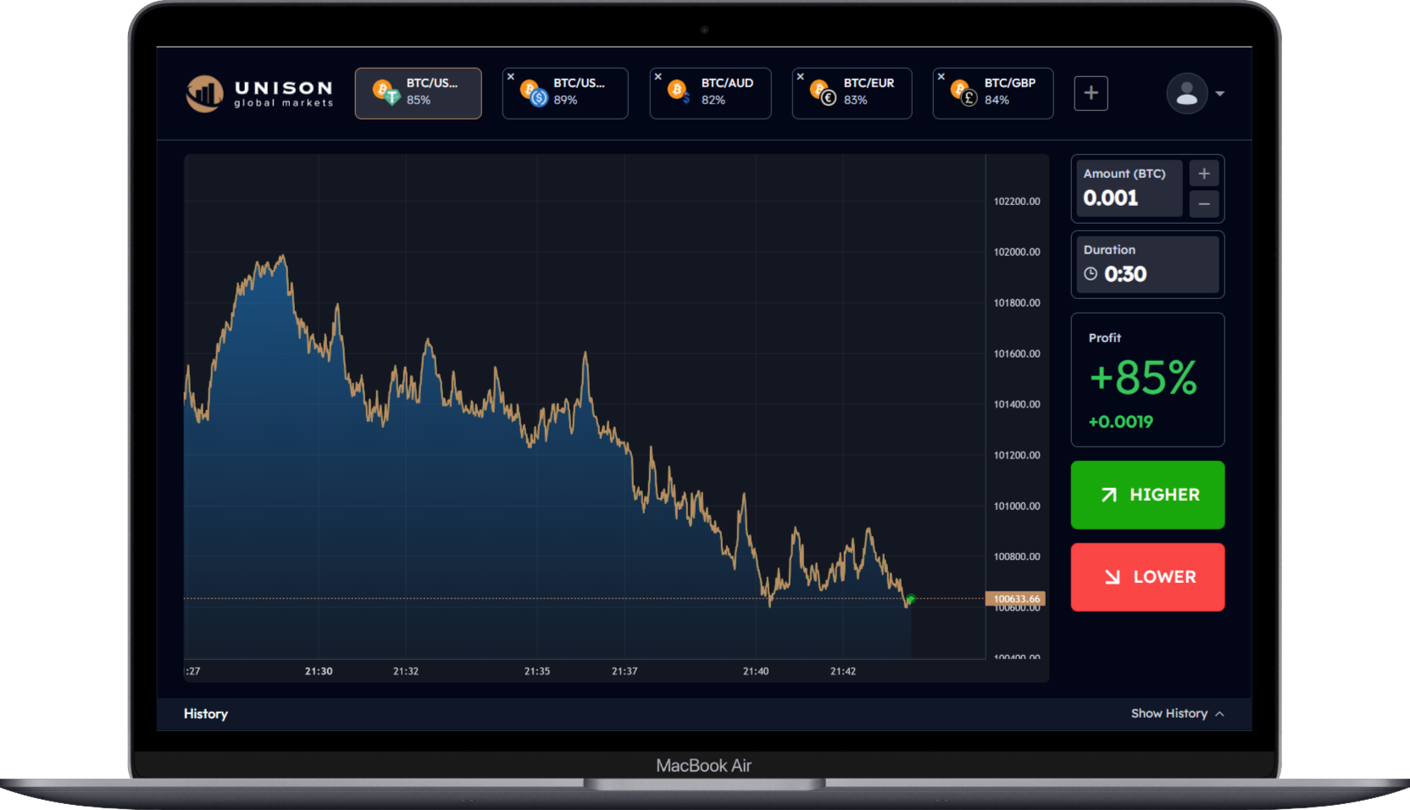Screen dimensions: 1410x810
Task: Select the active BTC/US 85% tab
Action: 419,93
